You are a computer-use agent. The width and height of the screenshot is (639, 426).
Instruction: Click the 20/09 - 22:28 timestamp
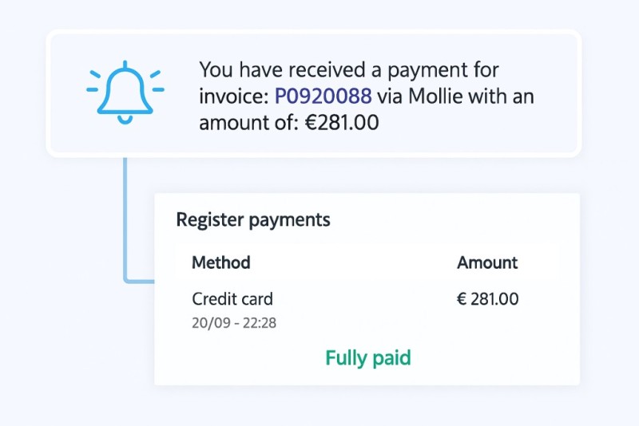(x=234, y=323)
